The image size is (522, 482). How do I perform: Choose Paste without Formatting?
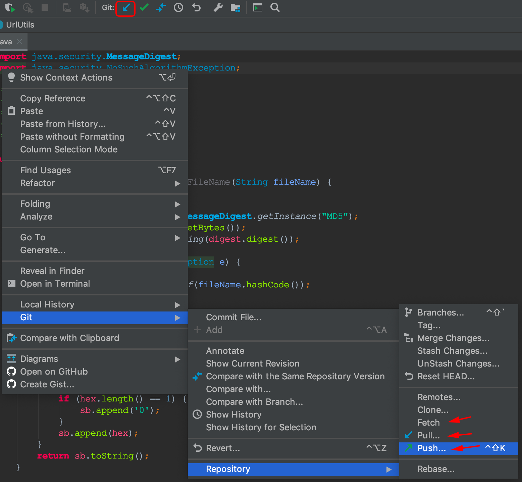point(95,137)
